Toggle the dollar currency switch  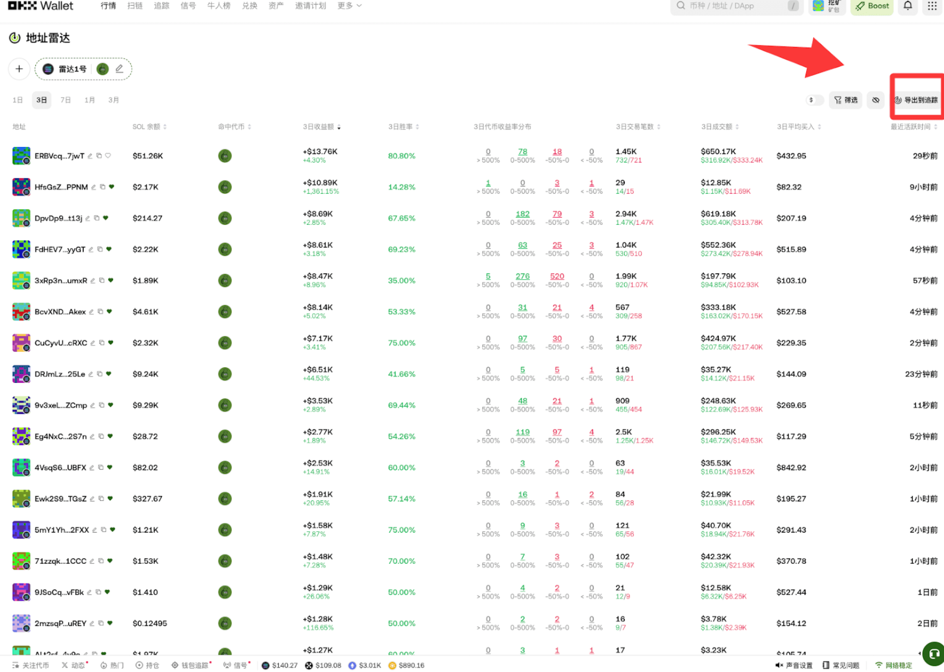click(x=814, y=100)
